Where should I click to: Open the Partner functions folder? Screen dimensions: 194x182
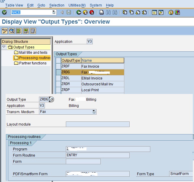[30, 63]
